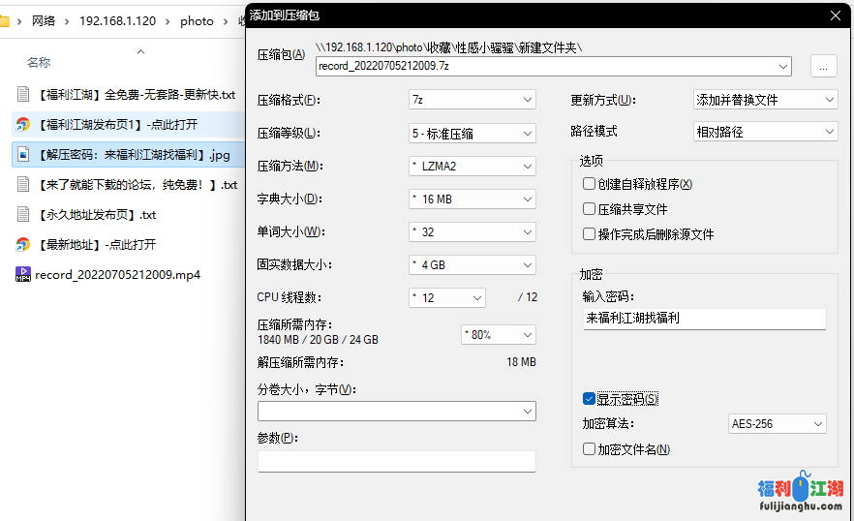Uncheck the 显示密码 checkbox
This screenshot has height=521, width=854.
[589, 399]
